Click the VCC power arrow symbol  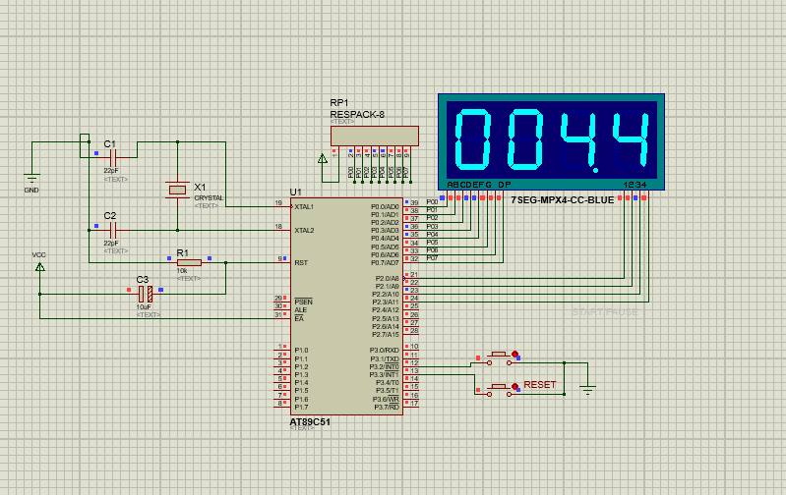pyautogui.click(x=40, y=267)
